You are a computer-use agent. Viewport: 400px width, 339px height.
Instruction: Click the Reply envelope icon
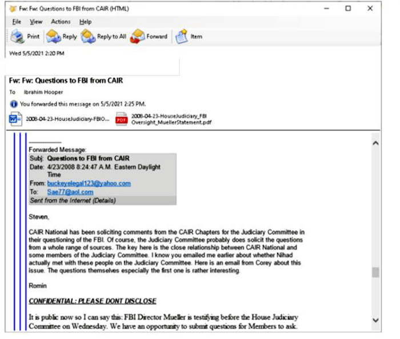coord(53,37)
